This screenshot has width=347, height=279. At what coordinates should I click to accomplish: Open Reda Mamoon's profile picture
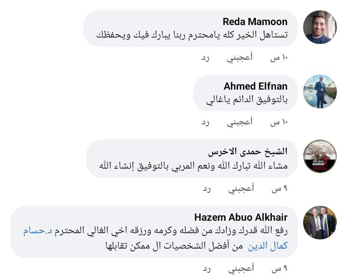click(x=320, y=27)
